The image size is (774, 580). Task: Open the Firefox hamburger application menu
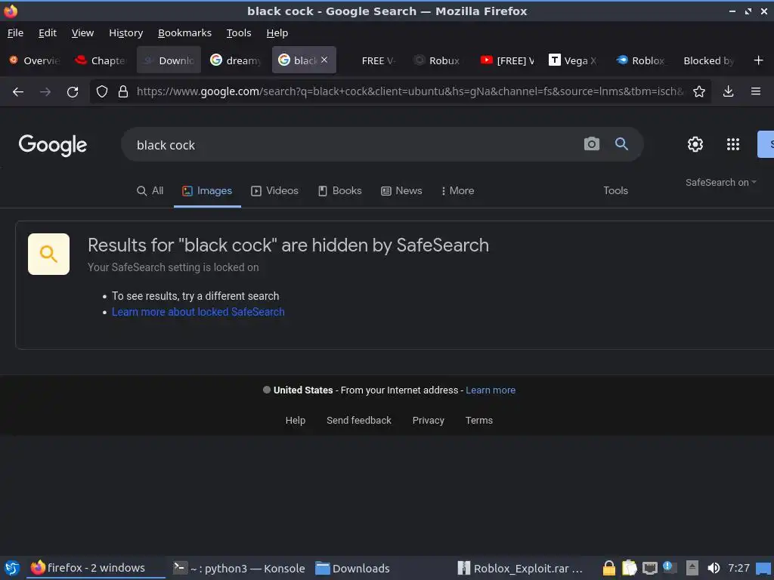point(755,91)
